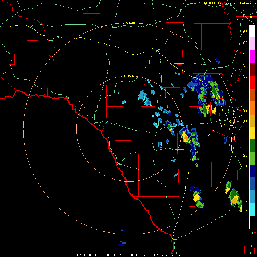
Task: Click legend number 42
Action: tap(245, 99)
